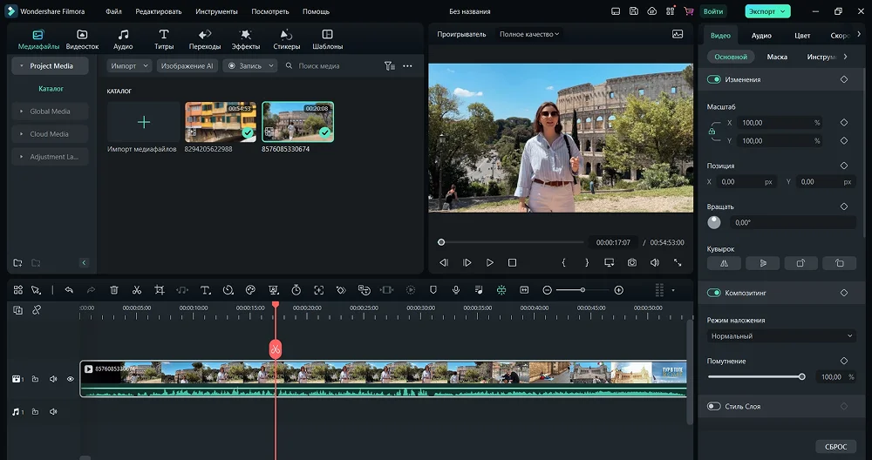872x460 pixels.
Task: Switch to the Переходы tab
Action: [x=205, y=39]
